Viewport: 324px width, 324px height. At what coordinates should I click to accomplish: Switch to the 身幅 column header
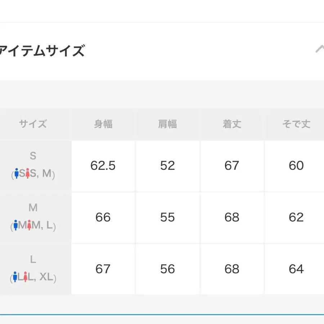(103, 124)
